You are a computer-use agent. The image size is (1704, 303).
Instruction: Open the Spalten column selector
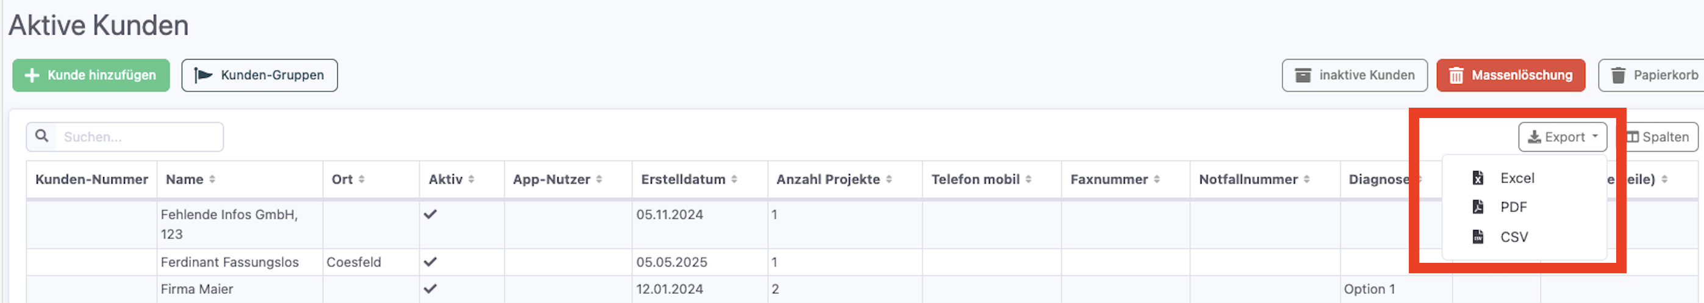tap(1658, 137)
